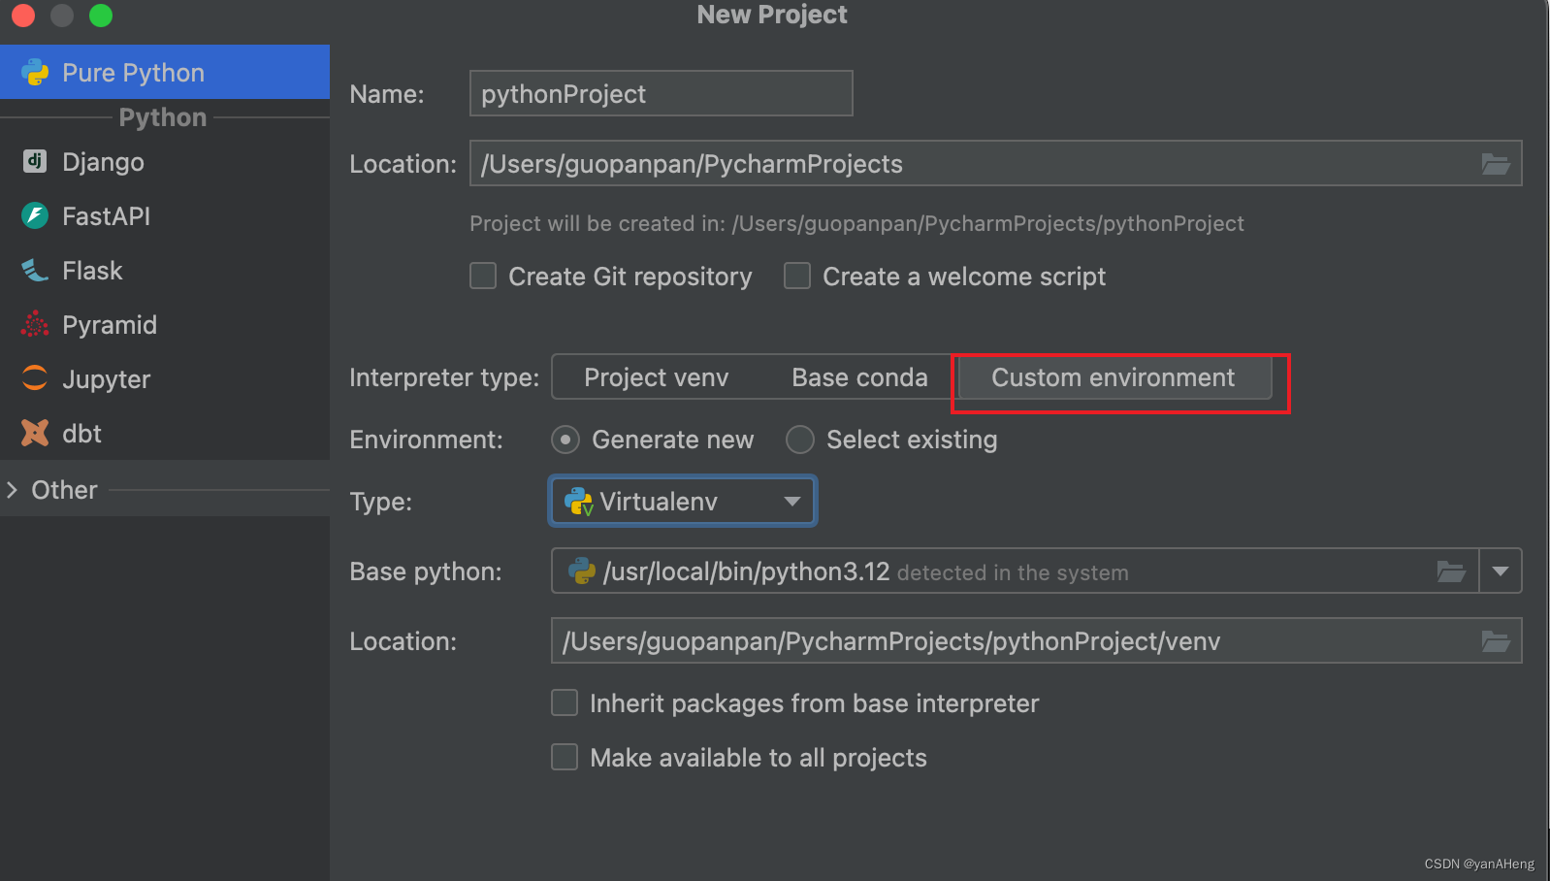The width and height of the screenshot is (1550, 881).
Task: Click 'Project will be created in' hint text
Action: point(856,223)
